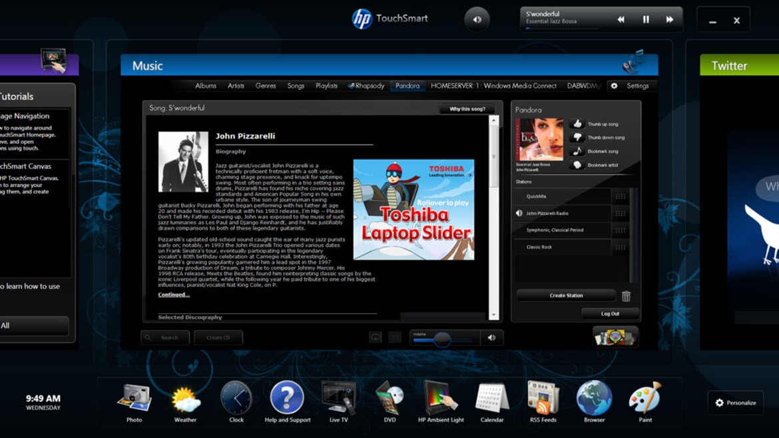Viewport: 779px width, 438px height.
Task: Skip to next track in top player
Action: coord(670,19)
